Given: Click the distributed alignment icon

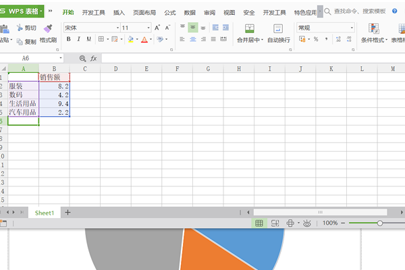Looking at the screenshot, I should 223,39.
